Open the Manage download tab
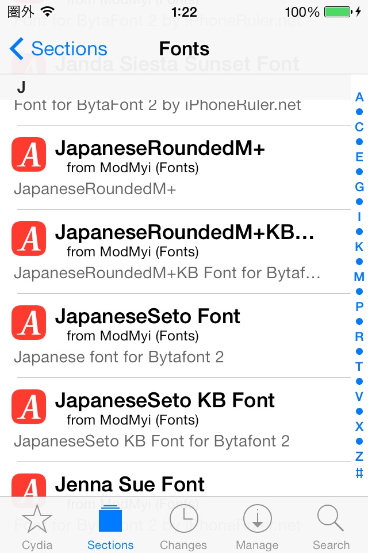368x553 pixels. pos(257,527)
